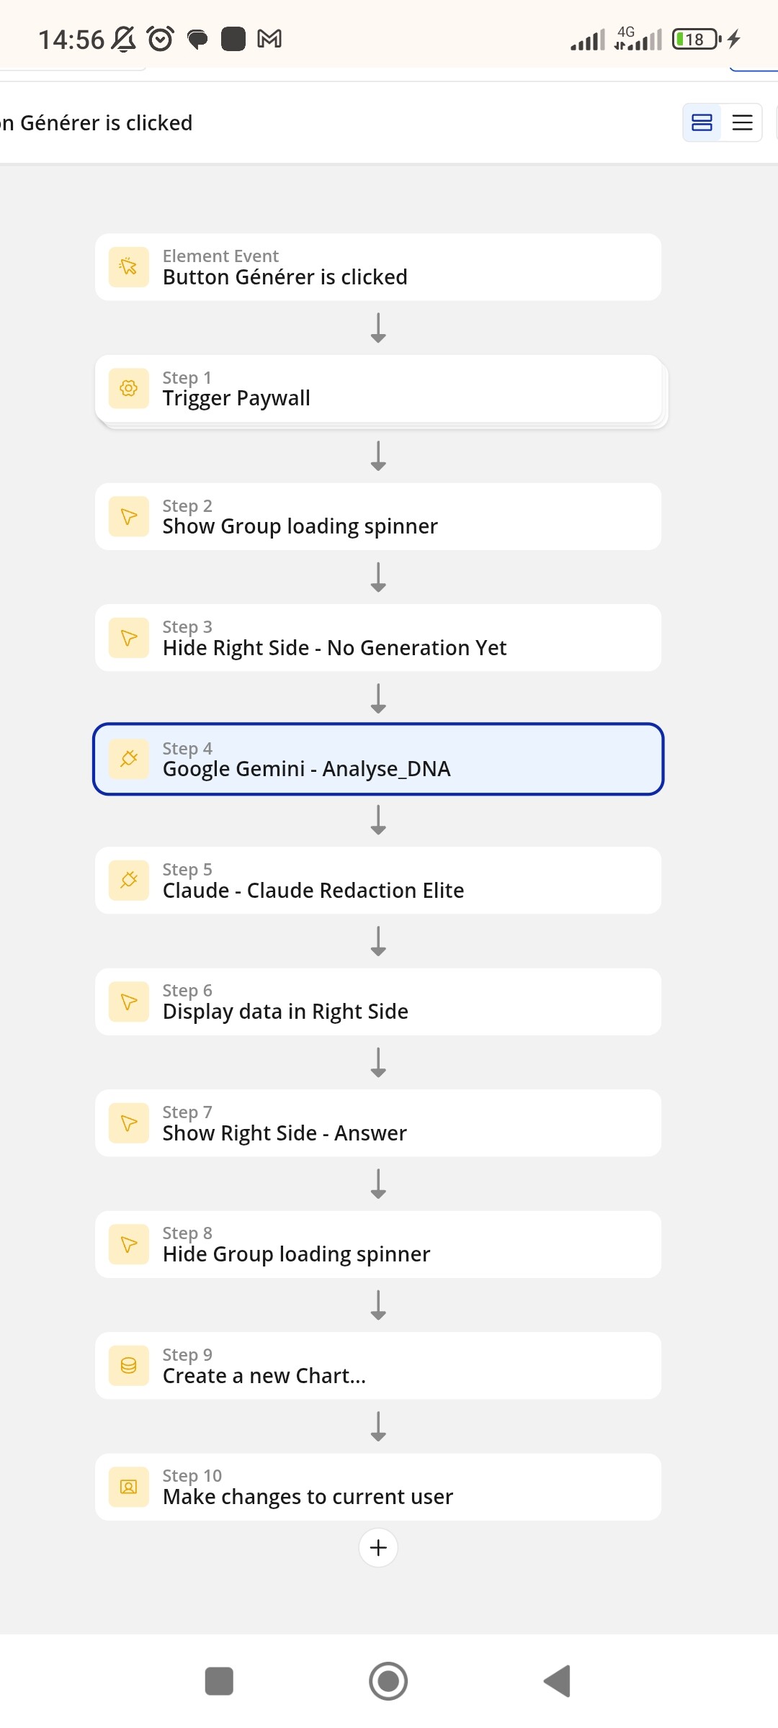
Task: Click the database icon on Create Chart step
Action: coord(129,1366)
